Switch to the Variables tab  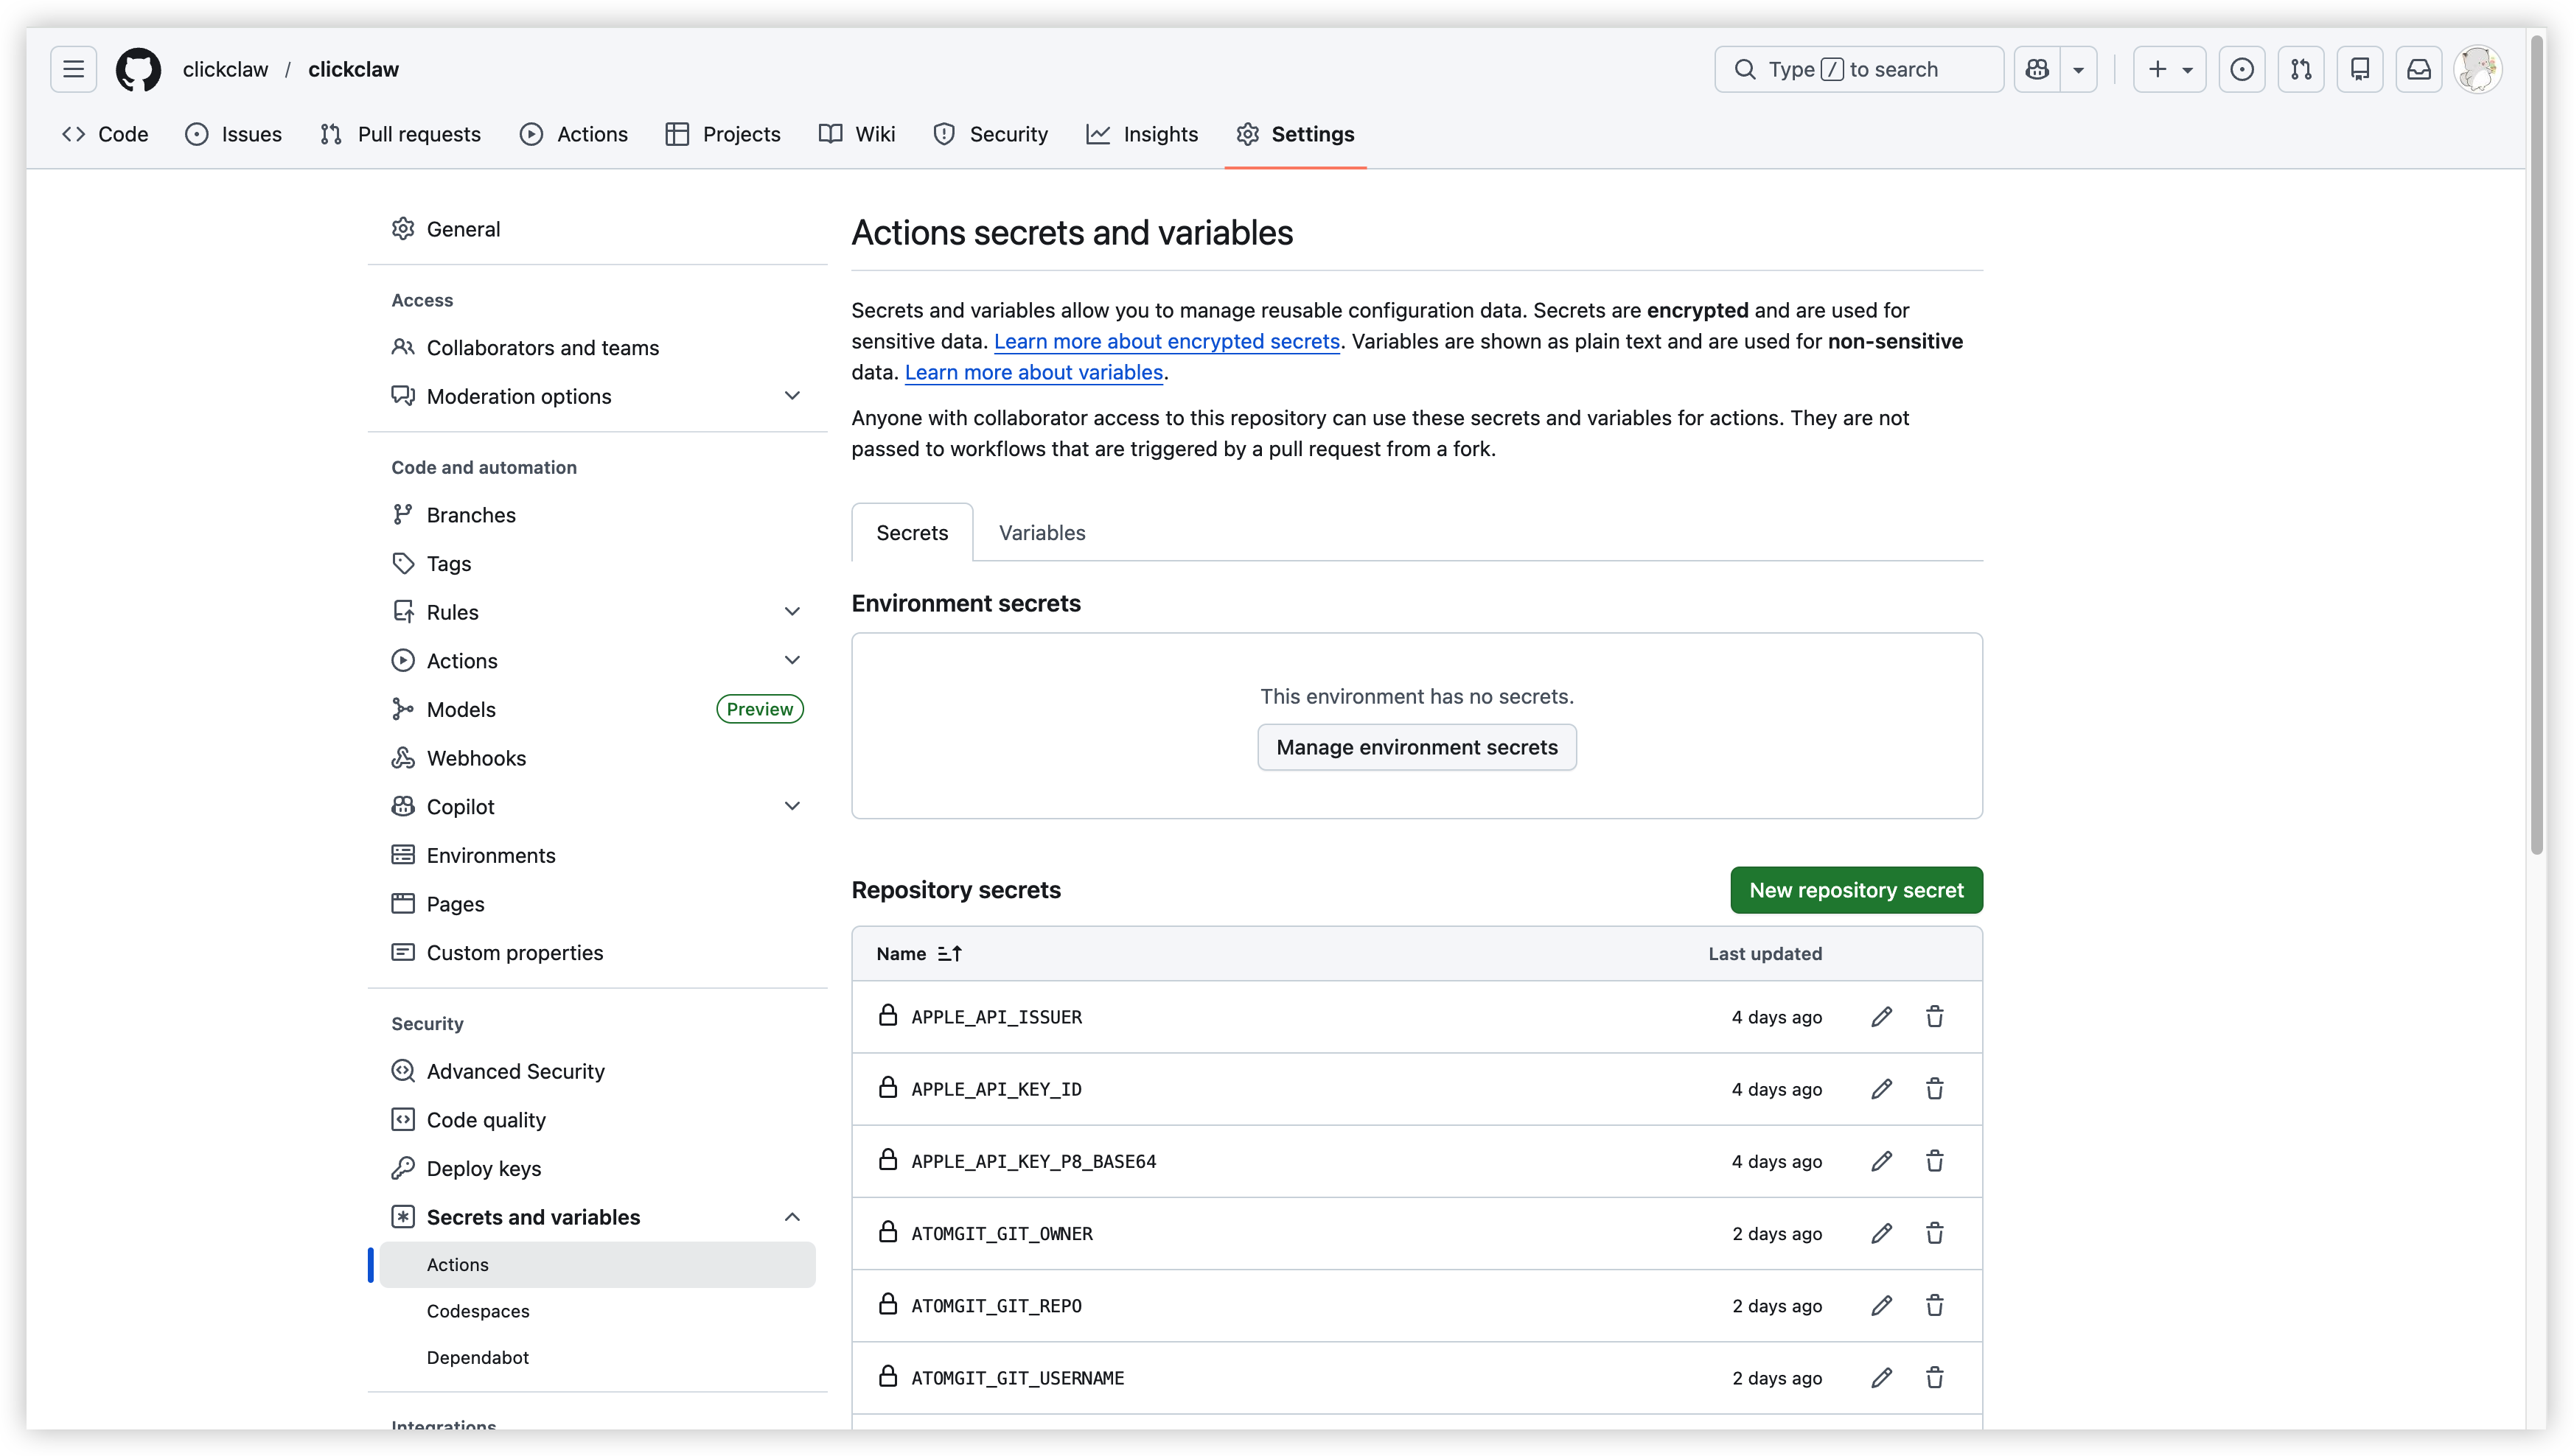1042,533
